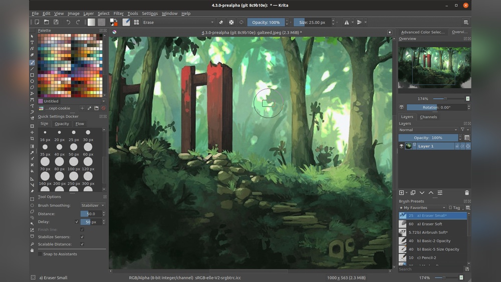Toggle the lock on Layer 1
The width and height of the screenshot is (501, 282).
[x=457, y=146]
